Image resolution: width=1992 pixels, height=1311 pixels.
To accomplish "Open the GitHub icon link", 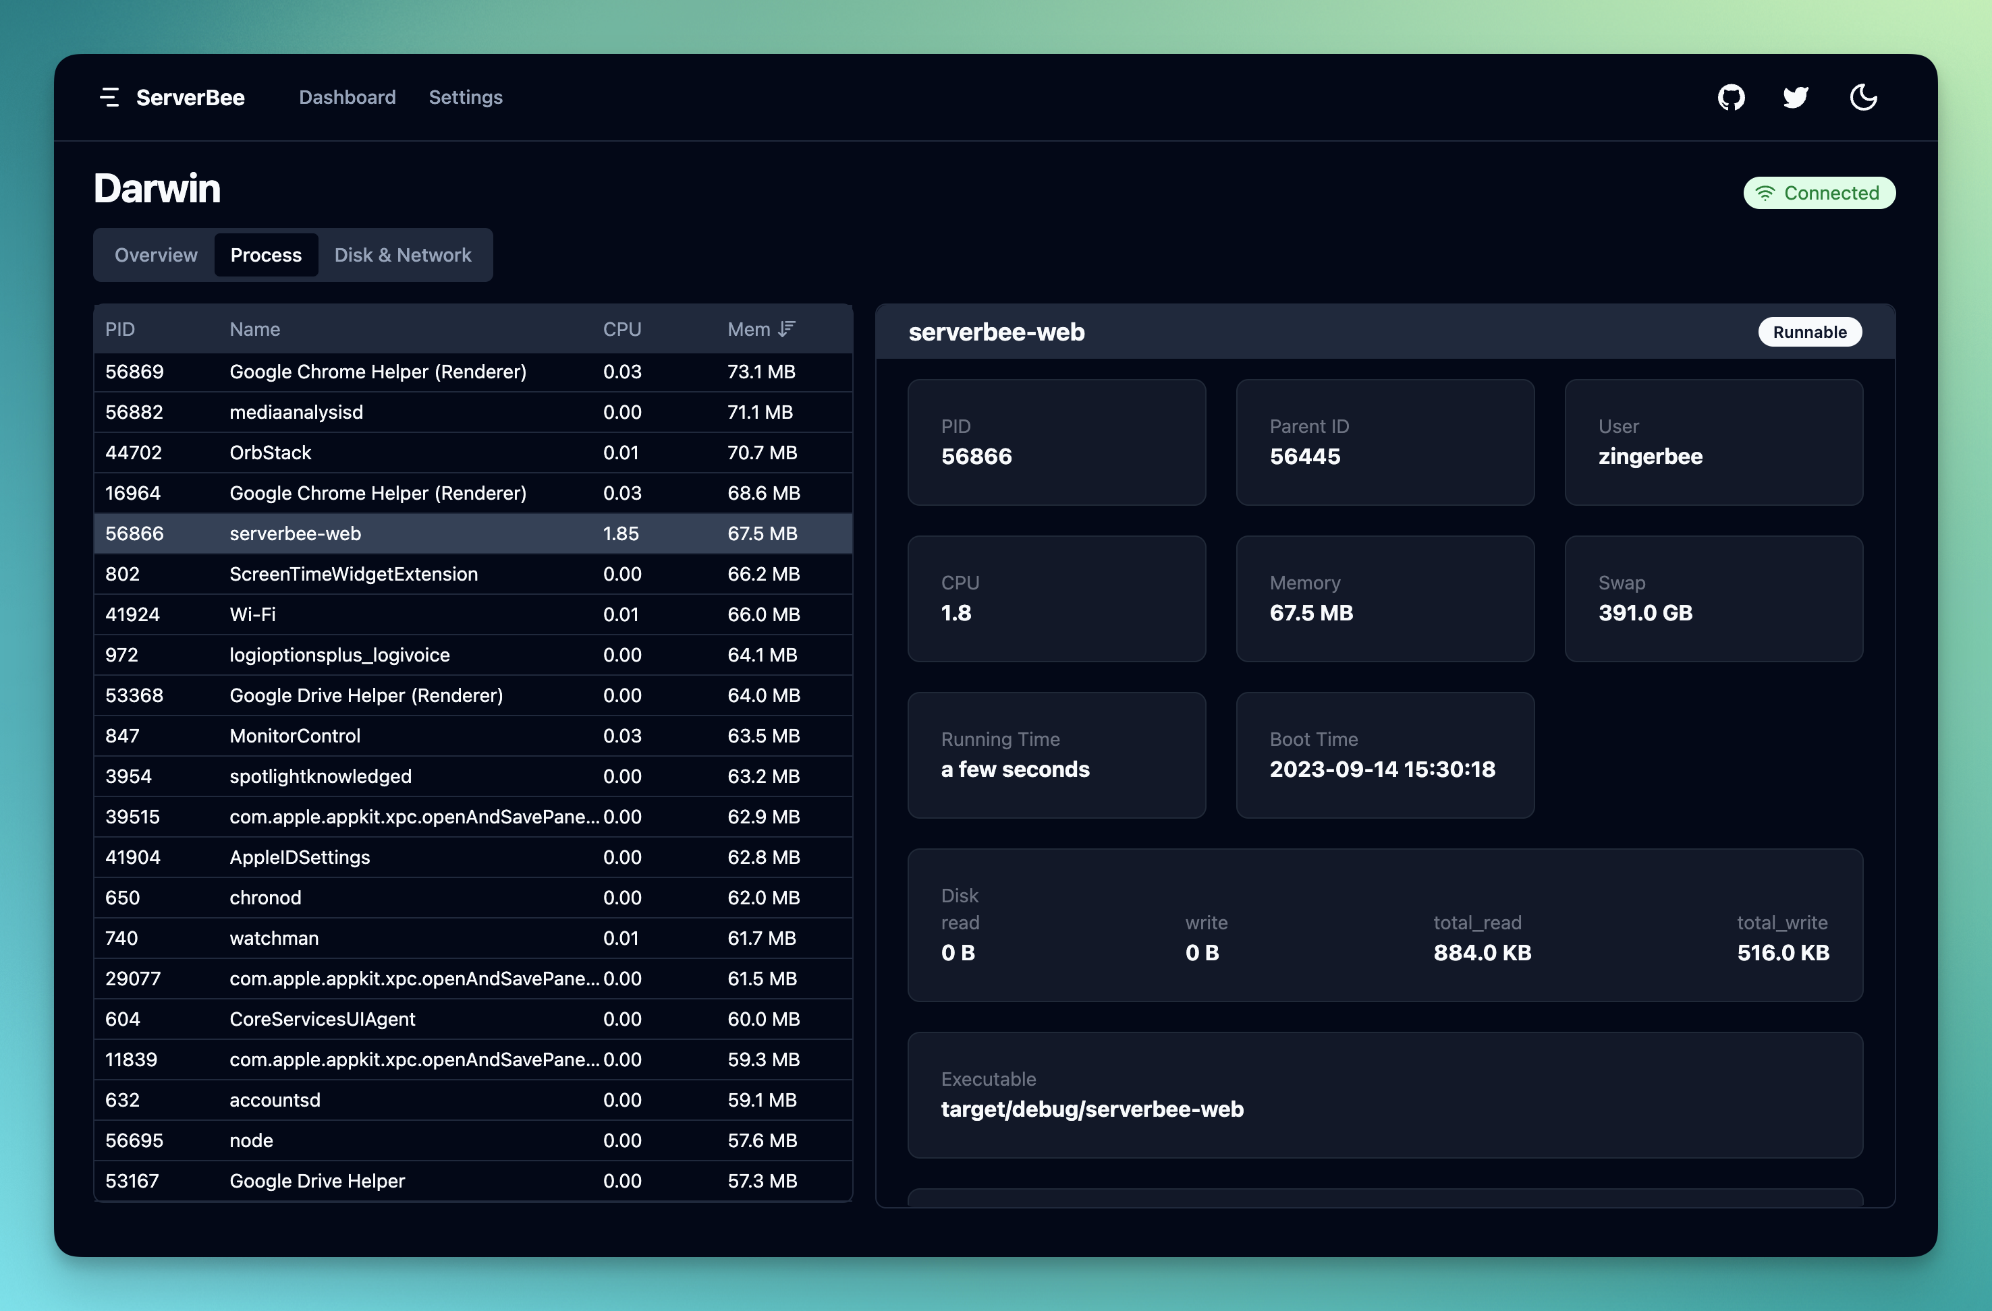I will pyautogui.click(x=1731, y=97).
